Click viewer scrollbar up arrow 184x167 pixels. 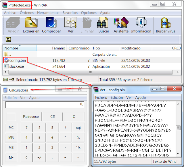click(x=178, y=104)
